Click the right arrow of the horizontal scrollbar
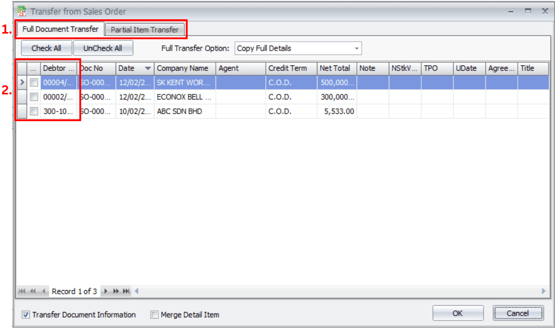This screenshot has width=555, height=329. tap(543, 291)
